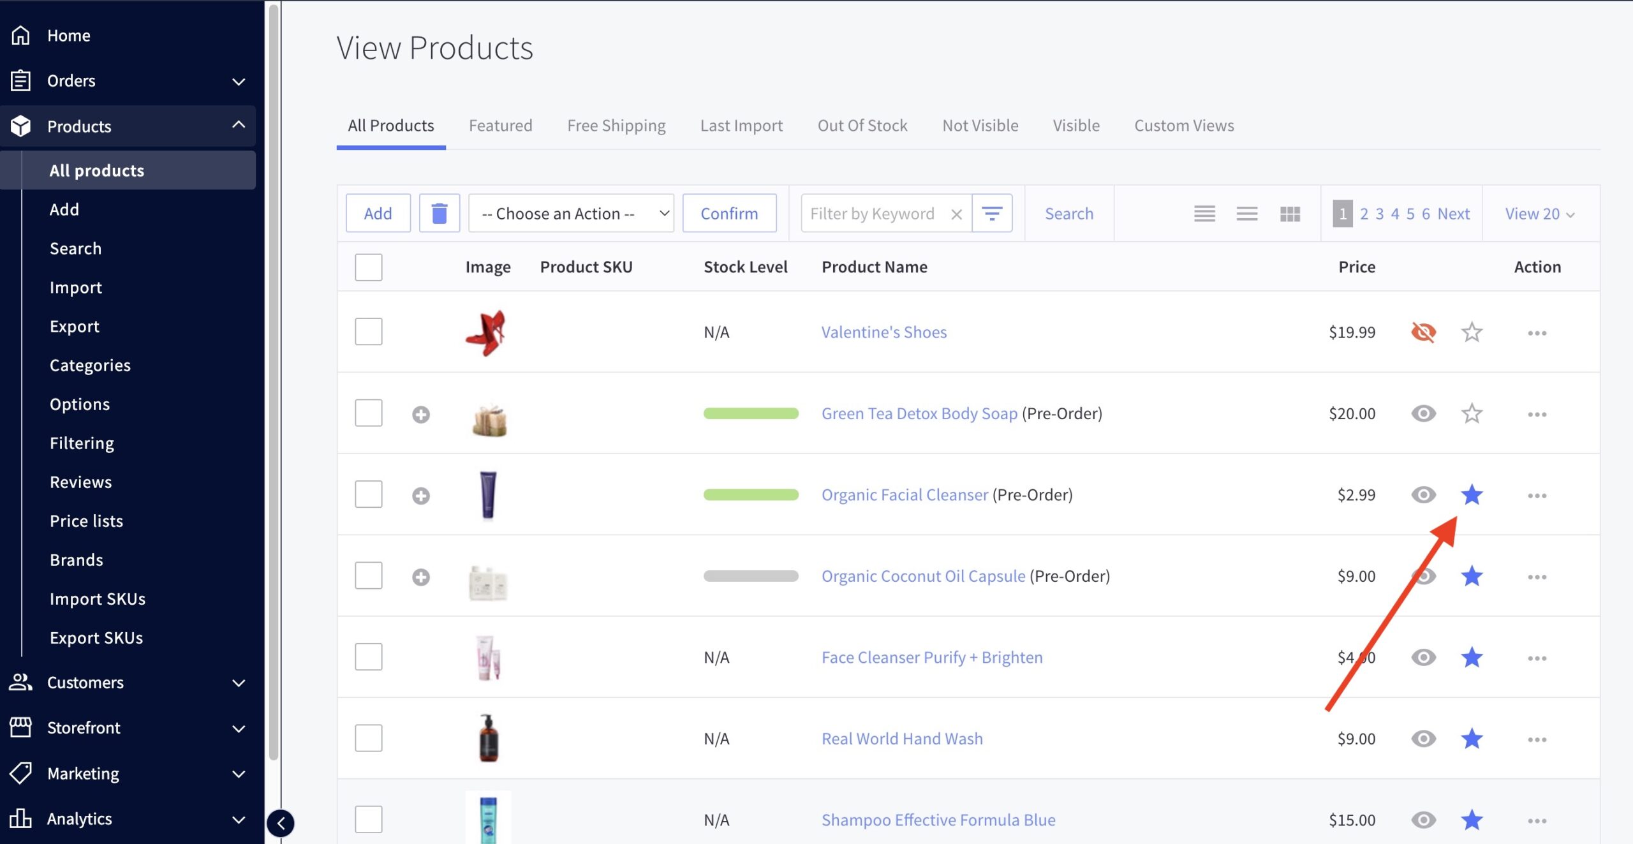Image resolution: width=1633 pixels, height=844 pixels.
Task: Open the action menu for Green Tea Detox Body Soap
Action: (x=1537, y=415)
